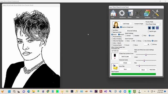The width and height of the screenshot is (168, 94).
Task: Click the microphone tray icon
Action: click(x=148, y=91)
